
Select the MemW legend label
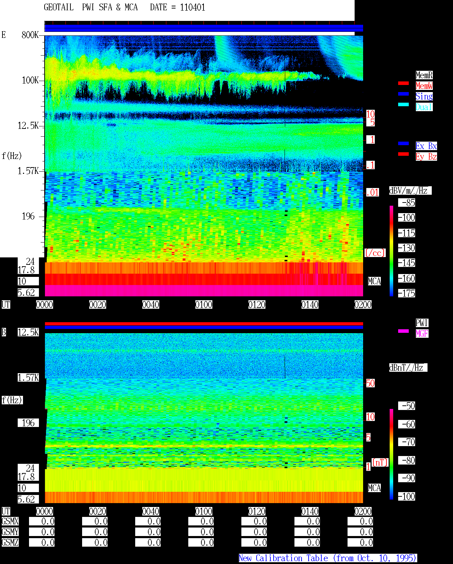pos(424,86)
